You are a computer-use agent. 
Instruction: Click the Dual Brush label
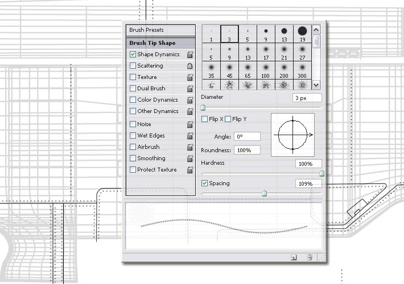coord(151,88)
